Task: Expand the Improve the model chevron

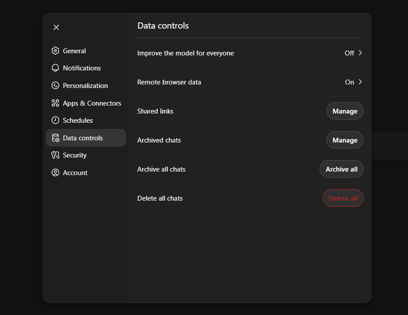Action: point(361,53)
